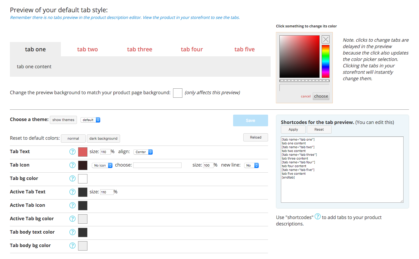Click the Tab Icon choose field
The width and height of the screenshot is (419, 259).
(157, 165)
